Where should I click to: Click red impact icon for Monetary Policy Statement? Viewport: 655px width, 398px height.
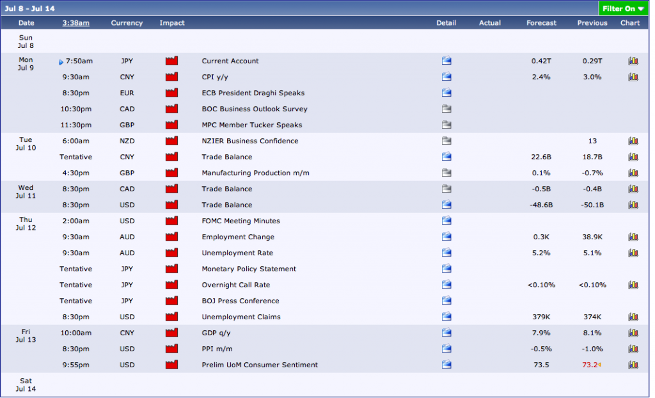pyautogui.click(x=171, y=269)
